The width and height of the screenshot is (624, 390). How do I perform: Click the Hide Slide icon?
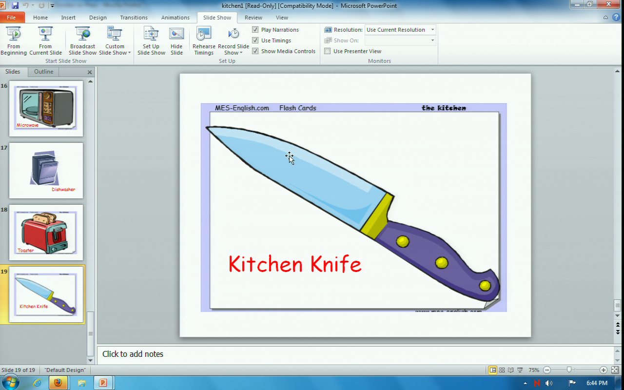click(x=176, y=41)
